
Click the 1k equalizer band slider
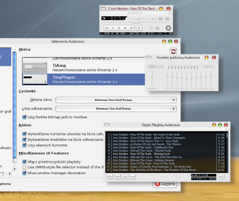[x=187, y=78]
